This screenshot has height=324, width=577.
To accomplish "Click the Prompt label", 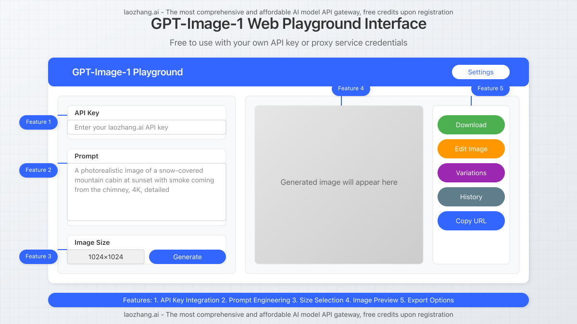I will tap(87, 156).
